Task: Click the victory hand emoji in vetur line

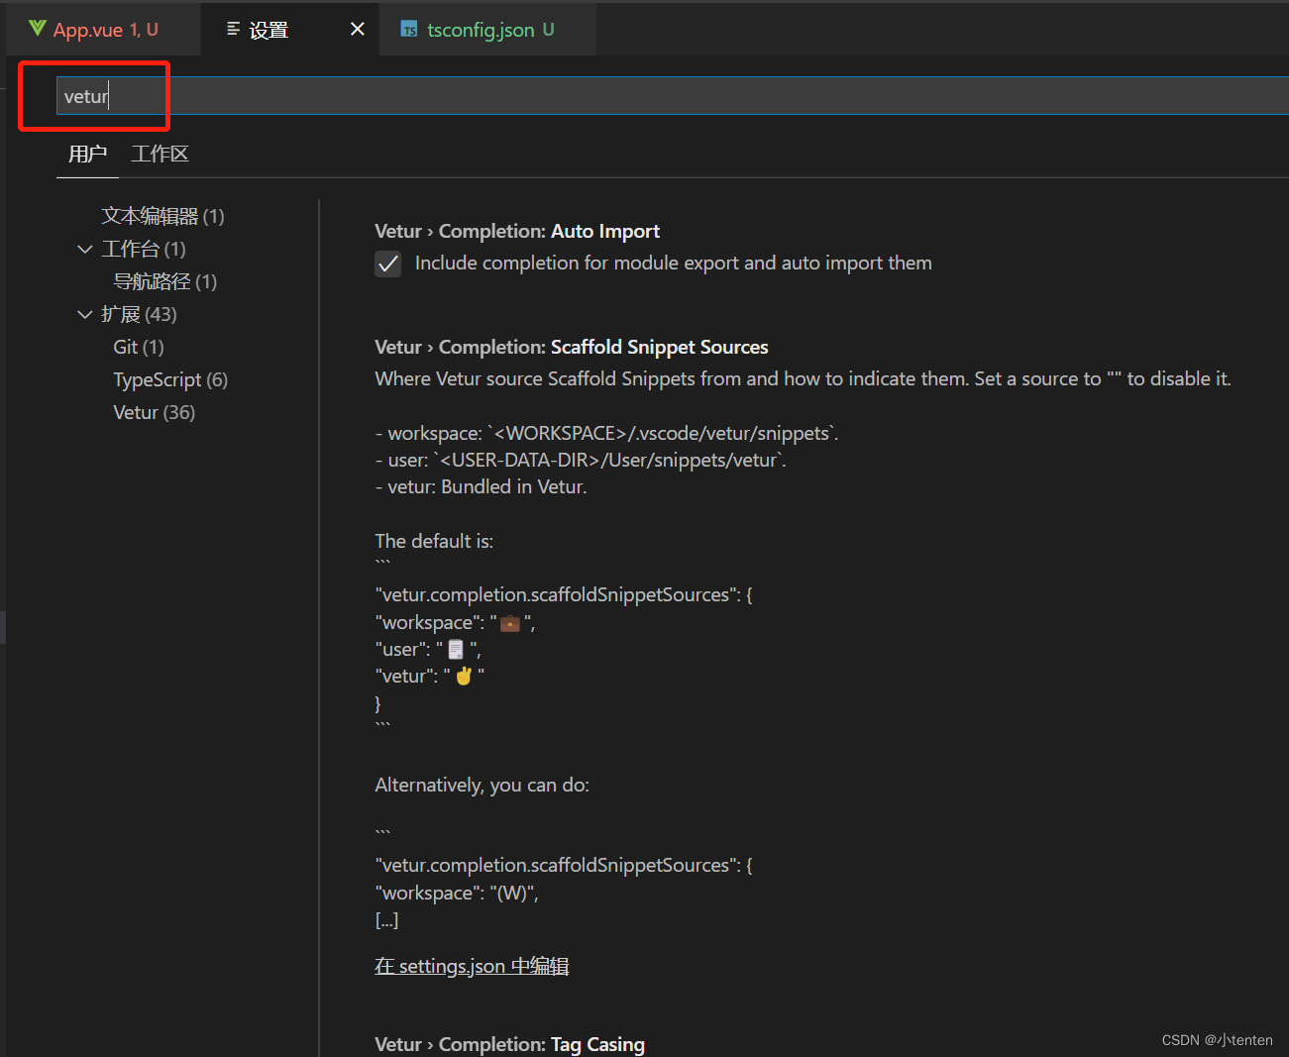Action: 464,676
